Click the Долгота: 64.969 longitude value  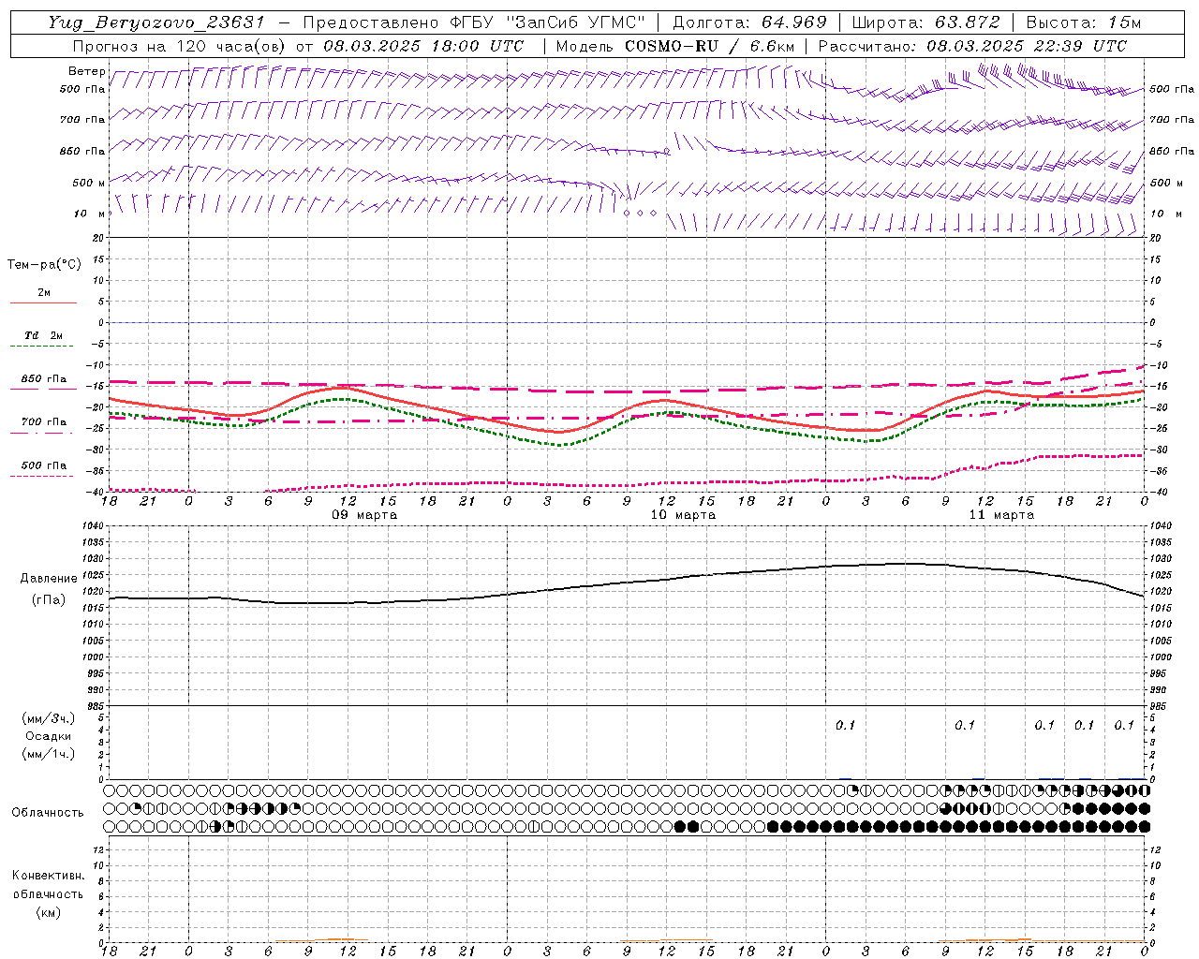click(749, 22)
